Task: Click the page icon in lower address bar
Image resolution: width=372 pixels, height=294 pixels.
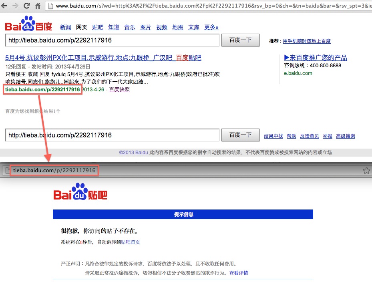Action: pyautogui.click(x=8, y=170)
